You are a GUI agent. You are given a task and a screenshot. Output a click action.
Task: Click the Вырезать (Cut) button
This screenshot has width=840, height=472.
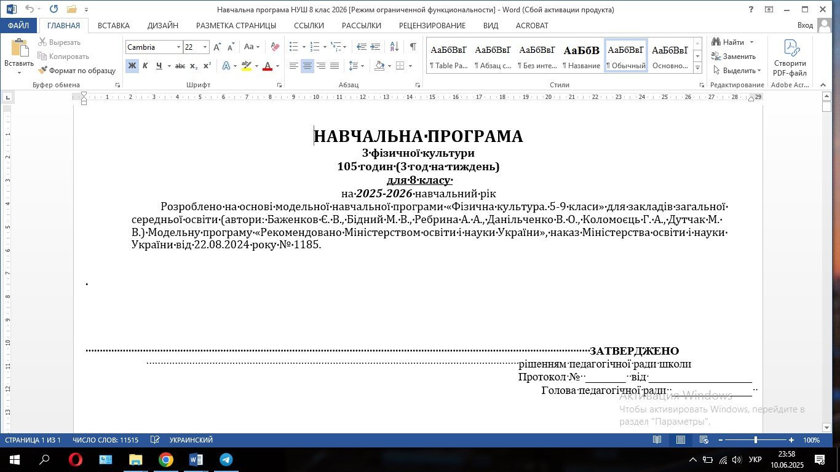pos(59,42)
